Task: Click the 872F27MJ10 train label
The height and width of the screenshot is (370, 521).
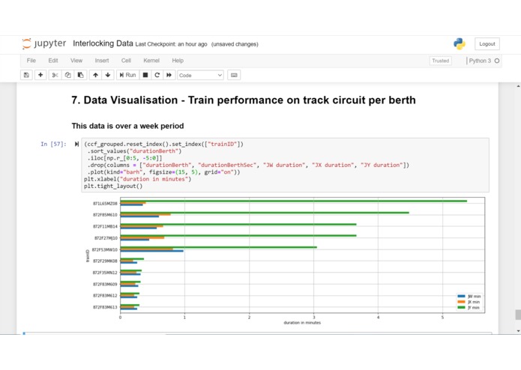Action: tap(106, 238)
